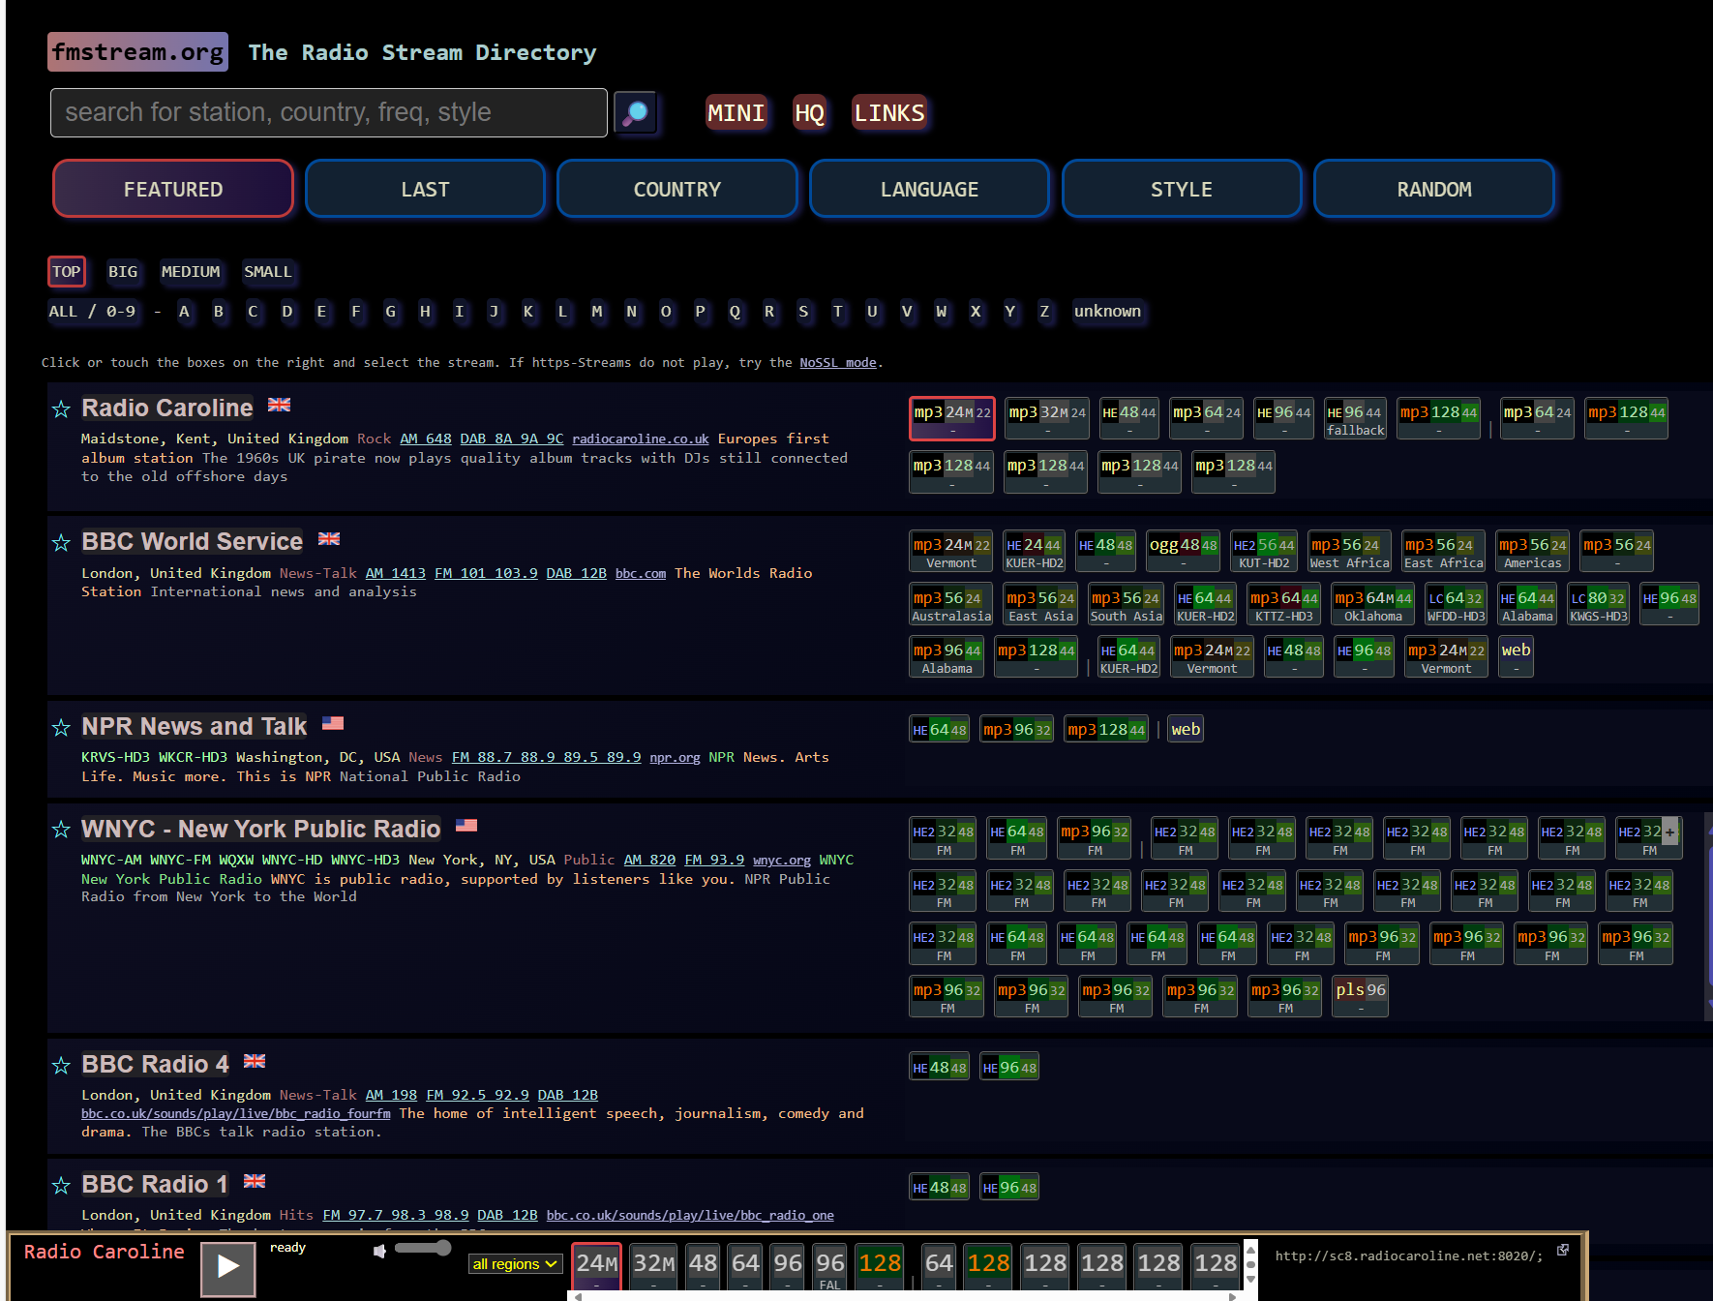Viewport: 1713px width, 1301px height.
Task: Click UK flag next to BBC Radio 4
Action: (255, 1061)
